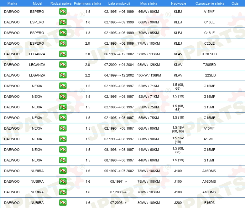Click the Pojemność silnika column header

click(x=87, y=3)
